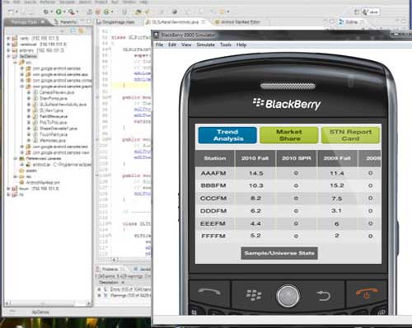Tap the Market Share button

click(289, 135)
